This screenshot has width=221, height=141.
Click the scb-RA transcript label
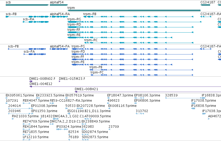click(x=29, y=19)
